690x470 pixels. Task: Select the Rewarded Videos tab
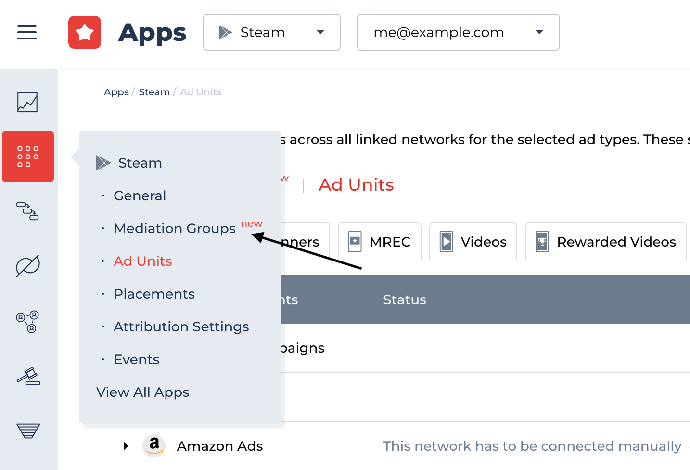pos(605,242)
